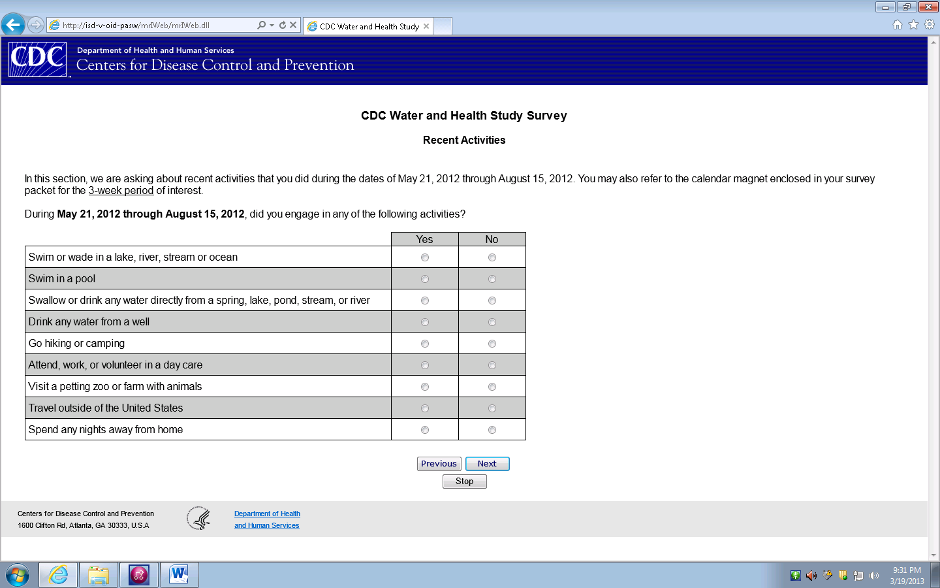Open Windows Explorer folder on the taskbar
This screenshot has width=940, height=588.
tap(99, 575)
